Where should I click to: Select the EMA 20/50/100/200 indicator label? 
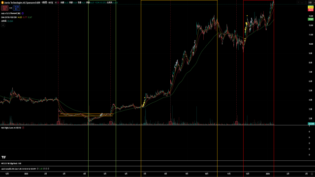pos(9,18)
